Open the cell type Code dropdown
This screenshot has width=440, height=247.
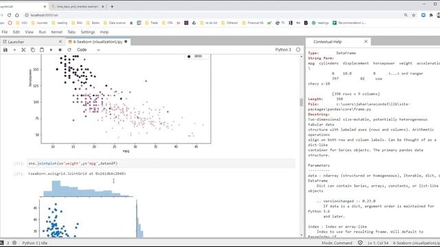coord(89,50)
